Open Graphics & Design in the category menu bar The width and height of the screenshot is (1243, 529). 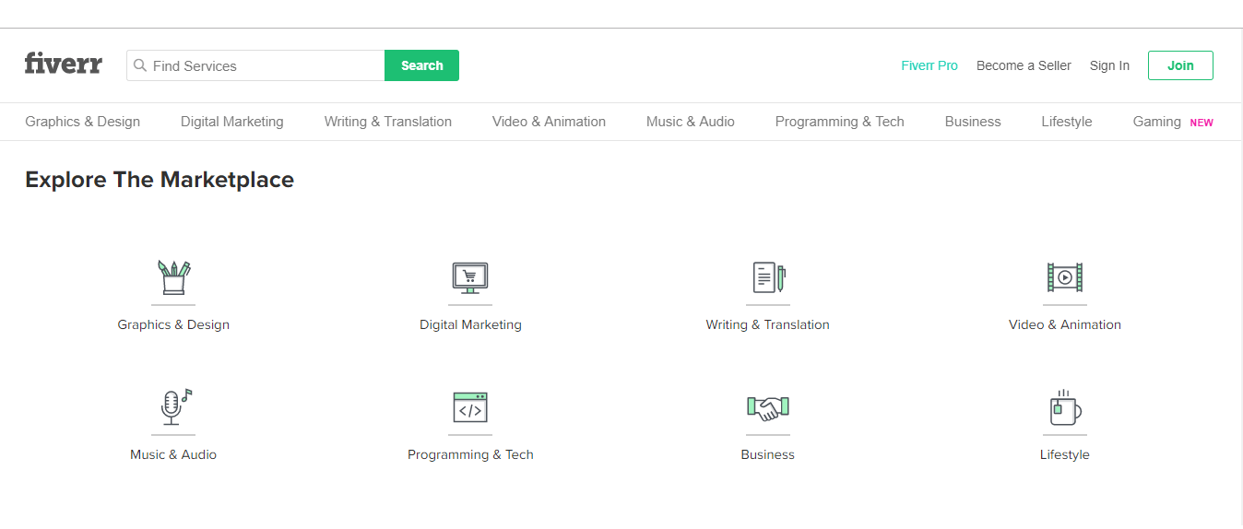(83, 122)
